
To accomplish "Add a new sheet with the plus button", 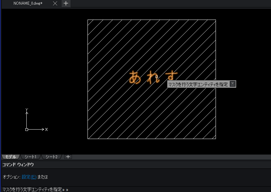I will (68, 157).
